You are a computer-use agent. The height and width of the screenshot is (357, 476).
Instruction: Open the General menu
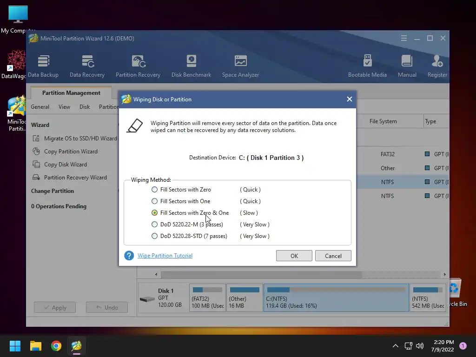(x=40, y=107)
